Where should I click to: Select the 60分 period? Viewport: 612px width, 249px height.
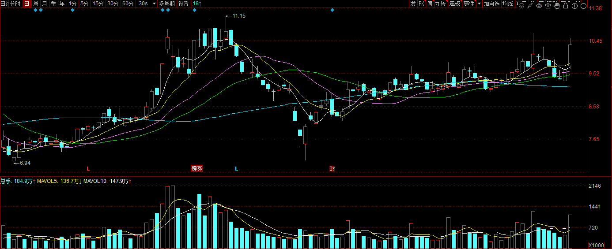[128, 4]
